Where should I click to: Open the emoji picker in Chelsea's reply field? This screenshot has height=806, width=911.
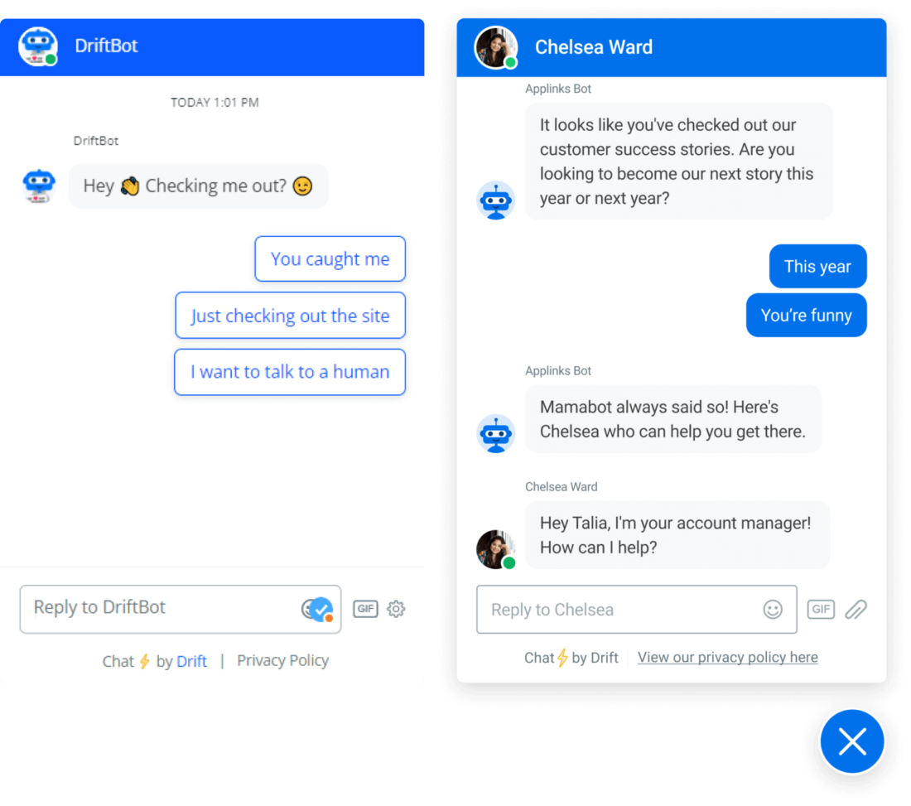click(x=773, y=609)
